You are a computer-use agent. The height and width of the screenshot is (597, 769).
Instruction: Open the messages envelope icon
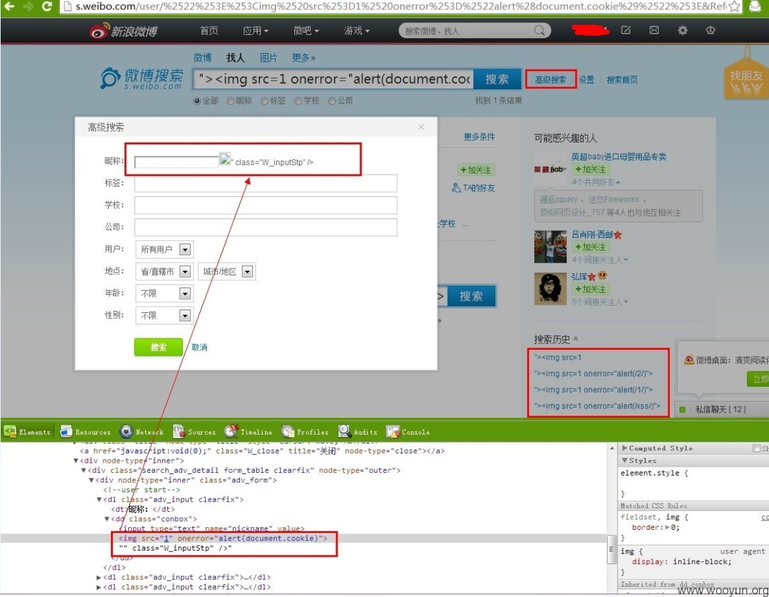pos(654,30)
